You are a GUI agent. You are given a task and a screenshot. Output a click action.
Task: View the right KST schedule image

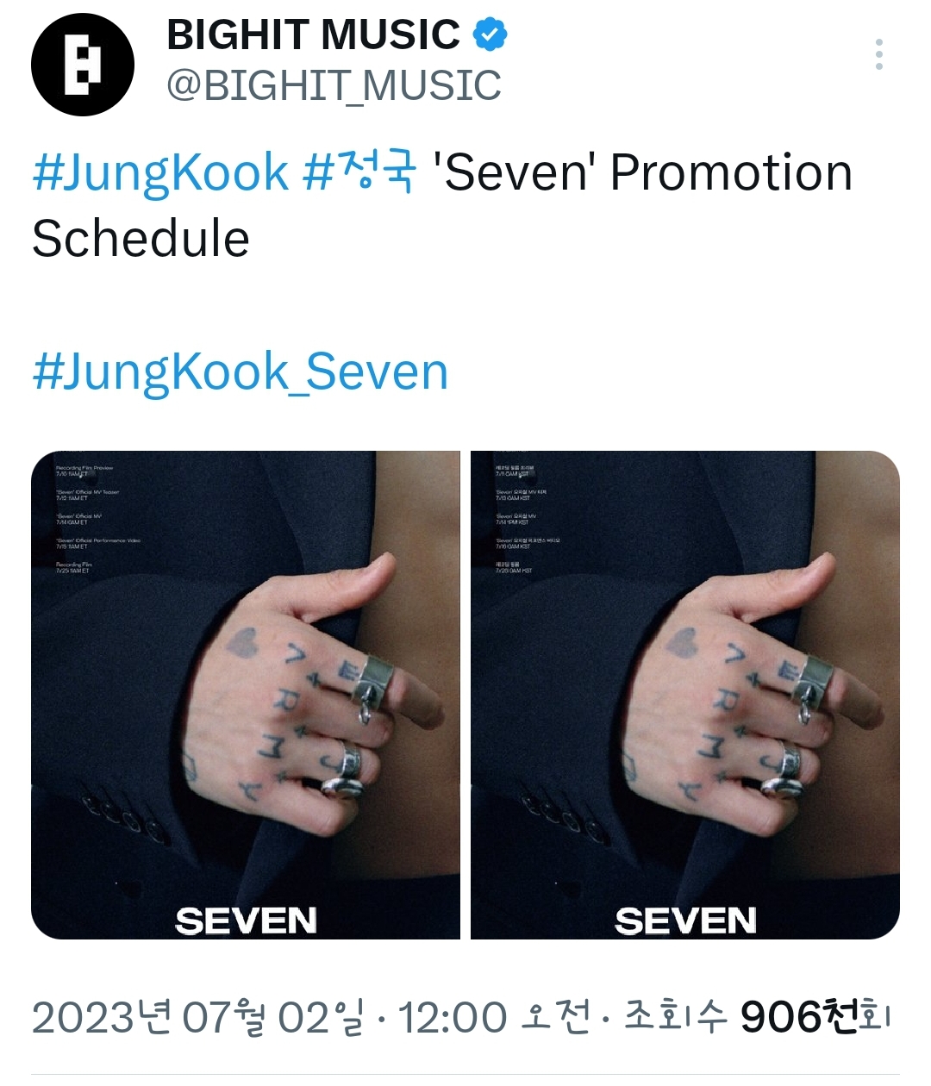point(685,695)
